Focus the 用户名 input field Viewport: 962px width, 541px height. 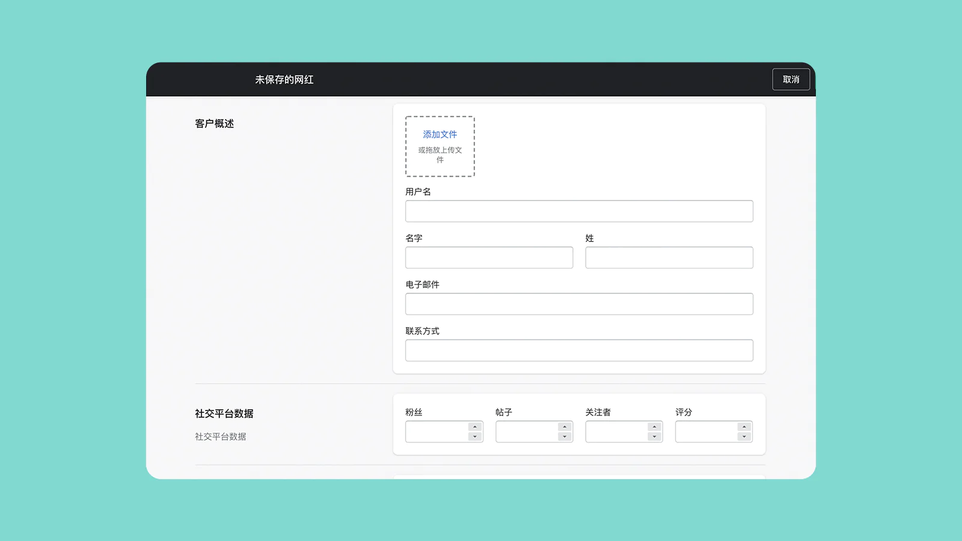tap(579, 211)
